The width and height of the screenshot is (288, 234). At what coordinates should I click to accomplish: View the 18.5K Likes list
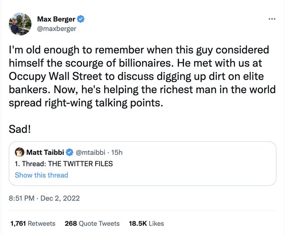tap(147, 223)
